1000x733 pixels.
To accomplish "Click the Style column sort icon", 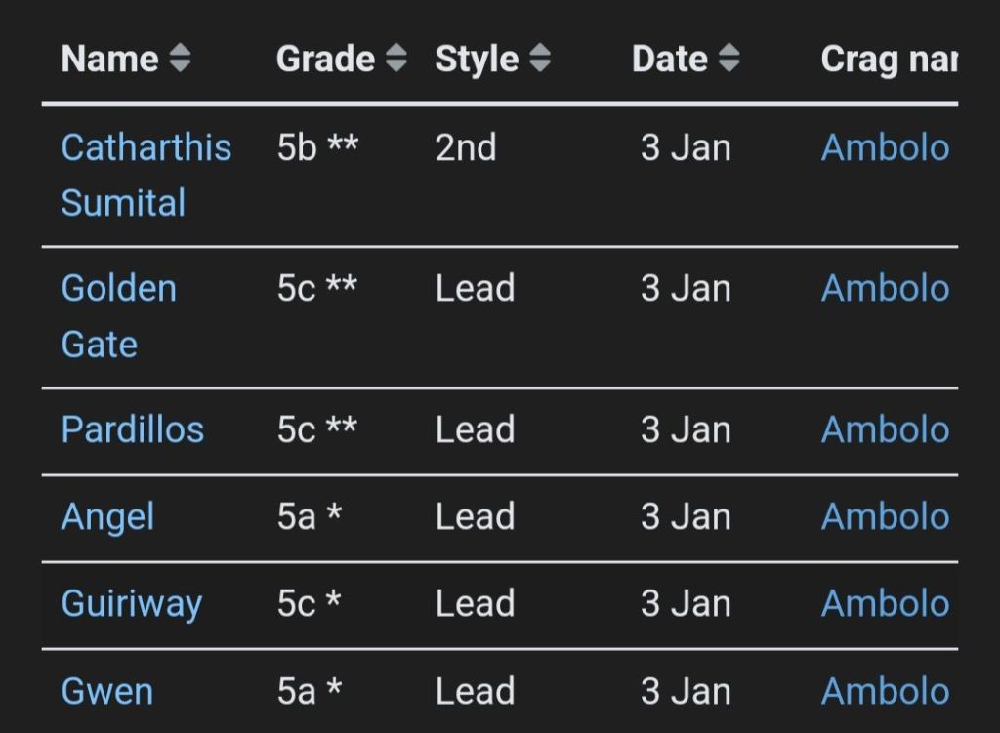I will click(x=540, y=60).
